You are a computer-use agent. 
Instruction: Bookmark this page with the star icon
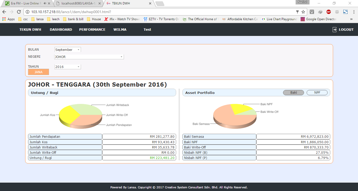coord(303,12)
